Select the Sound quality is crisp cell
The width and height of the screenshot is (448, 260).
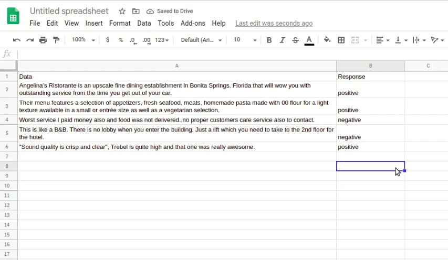pyautogui.click(x=177, y=147)
